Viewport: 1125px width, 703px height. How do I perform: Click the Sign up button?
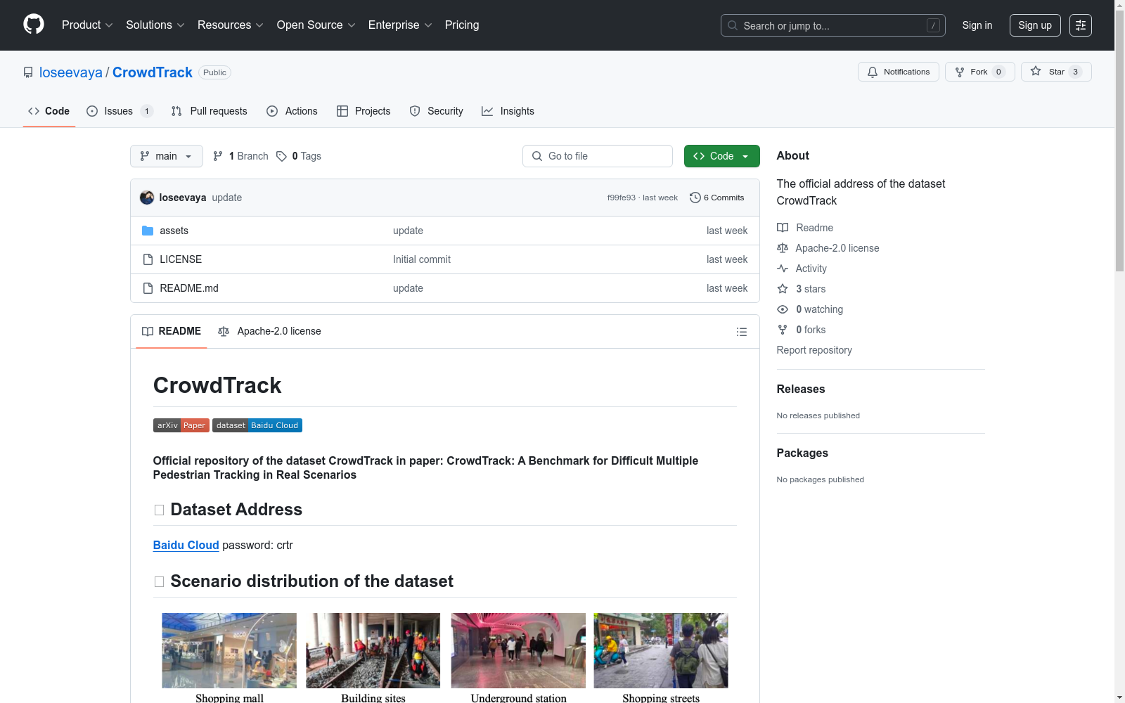[1035, 25]
